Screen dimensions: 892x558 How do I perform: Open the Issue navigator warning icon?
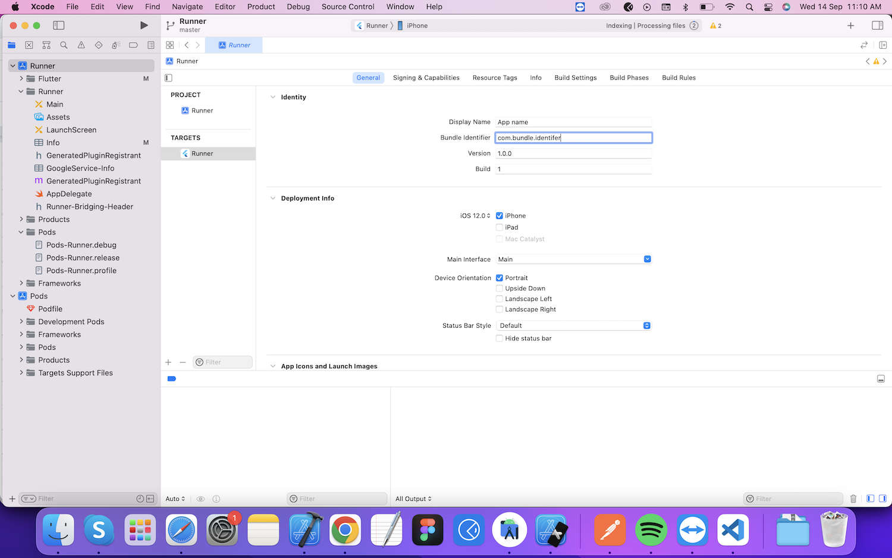[81, 45]
